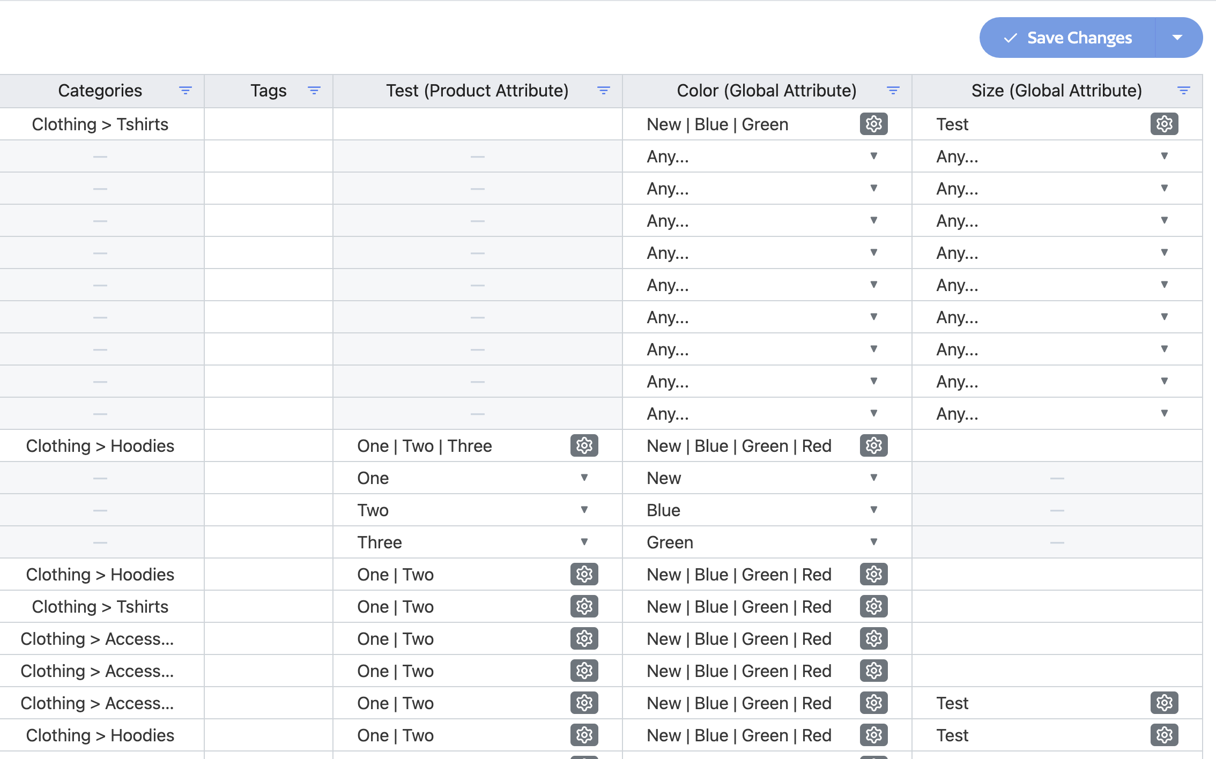1216x759 pixels.
Task: Open the dropdown arrow beside Save Changes
Action: coord(1178,38)
